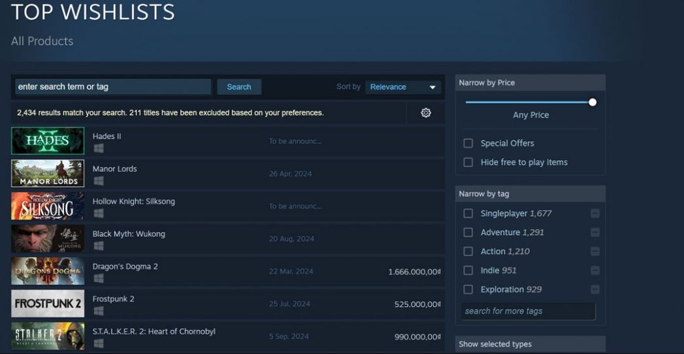Screen dimensions: 684x354
Task: Click Windows icon under S.T.A.L.K.E.R. 2
Action: (99, 344)
